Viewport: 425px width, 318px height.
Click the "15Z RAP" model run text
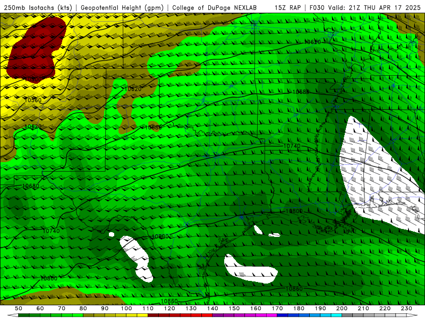pyautogui.click(x=287, y=8)
